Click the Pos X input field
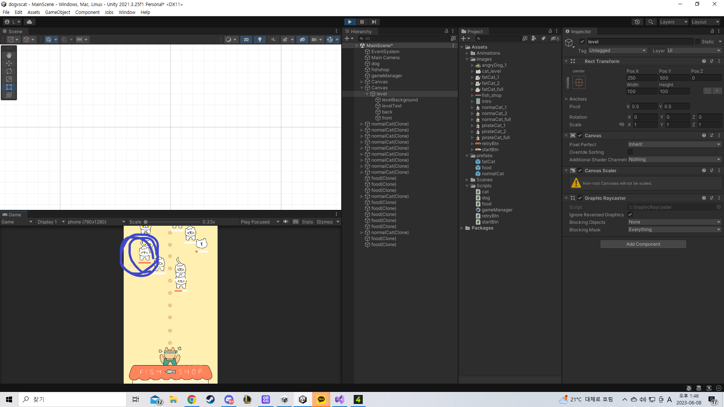 click(x=641, y=78)
